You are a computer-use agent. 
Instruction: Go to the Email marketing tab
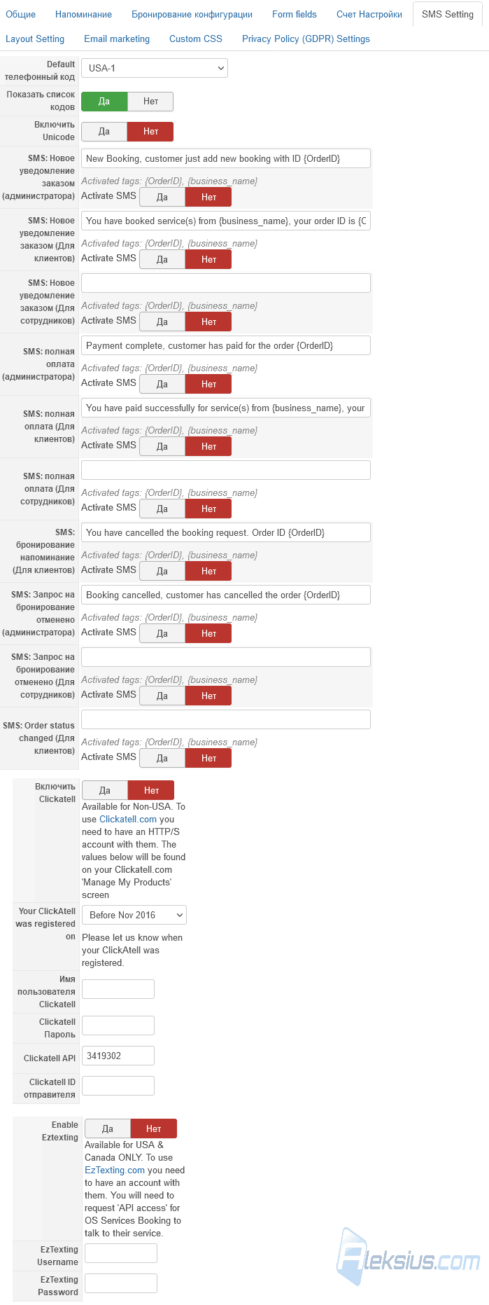(117, 39)
